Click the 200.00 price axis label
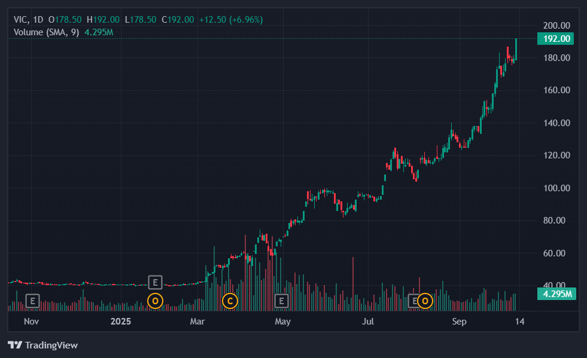The image size is (587, 358). [x=556, y=26]
